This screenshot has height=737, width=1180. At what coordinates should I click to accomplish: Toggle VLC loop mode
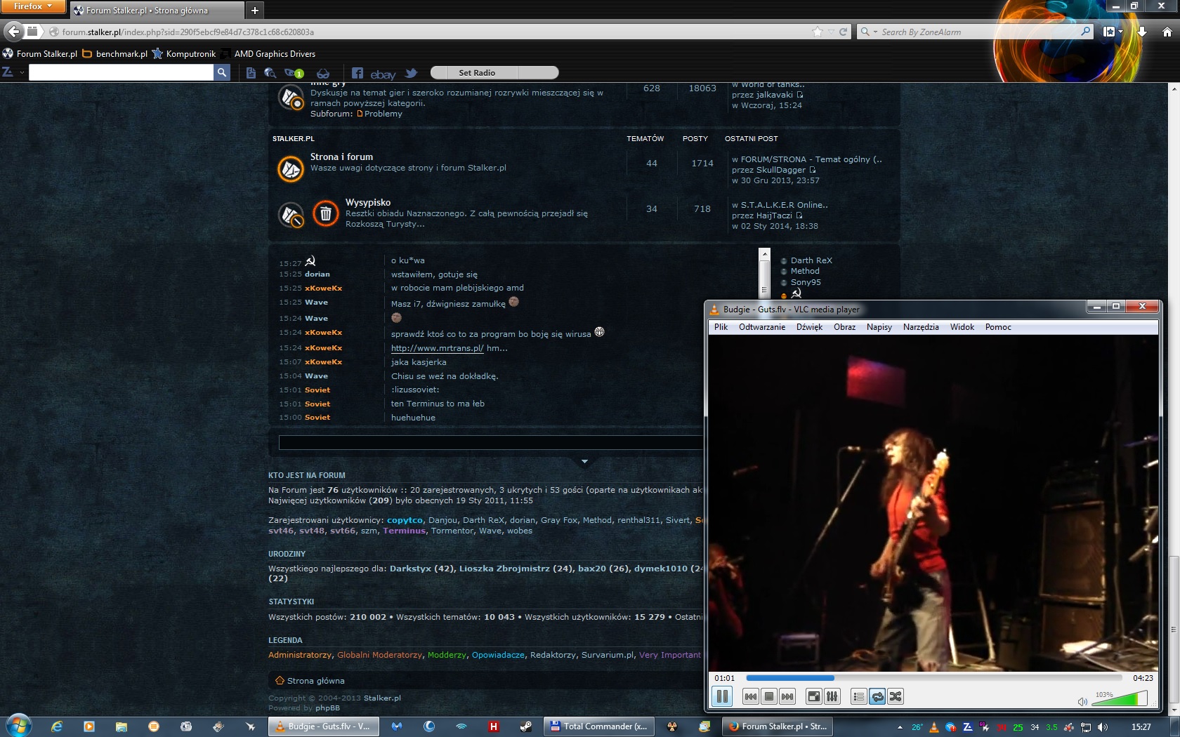[877, 696]
